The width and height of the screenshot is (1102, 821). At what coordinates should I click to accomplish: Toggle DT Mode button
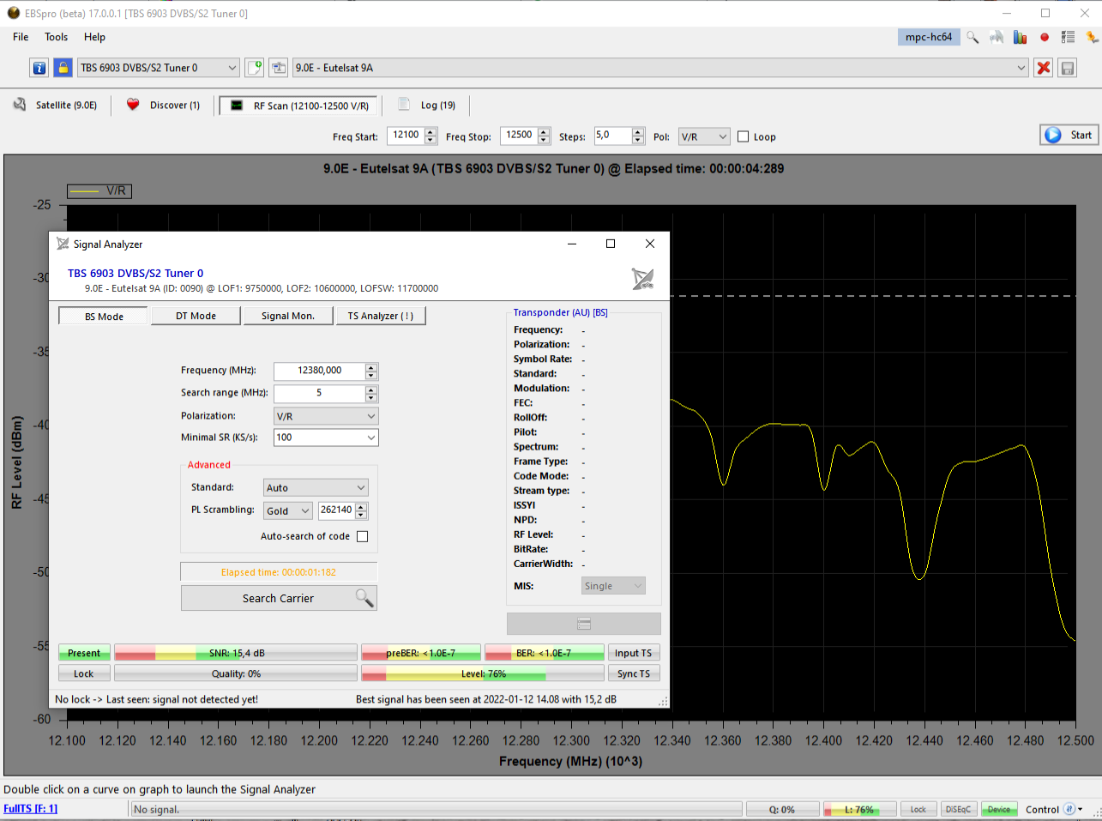coord(196,316)
